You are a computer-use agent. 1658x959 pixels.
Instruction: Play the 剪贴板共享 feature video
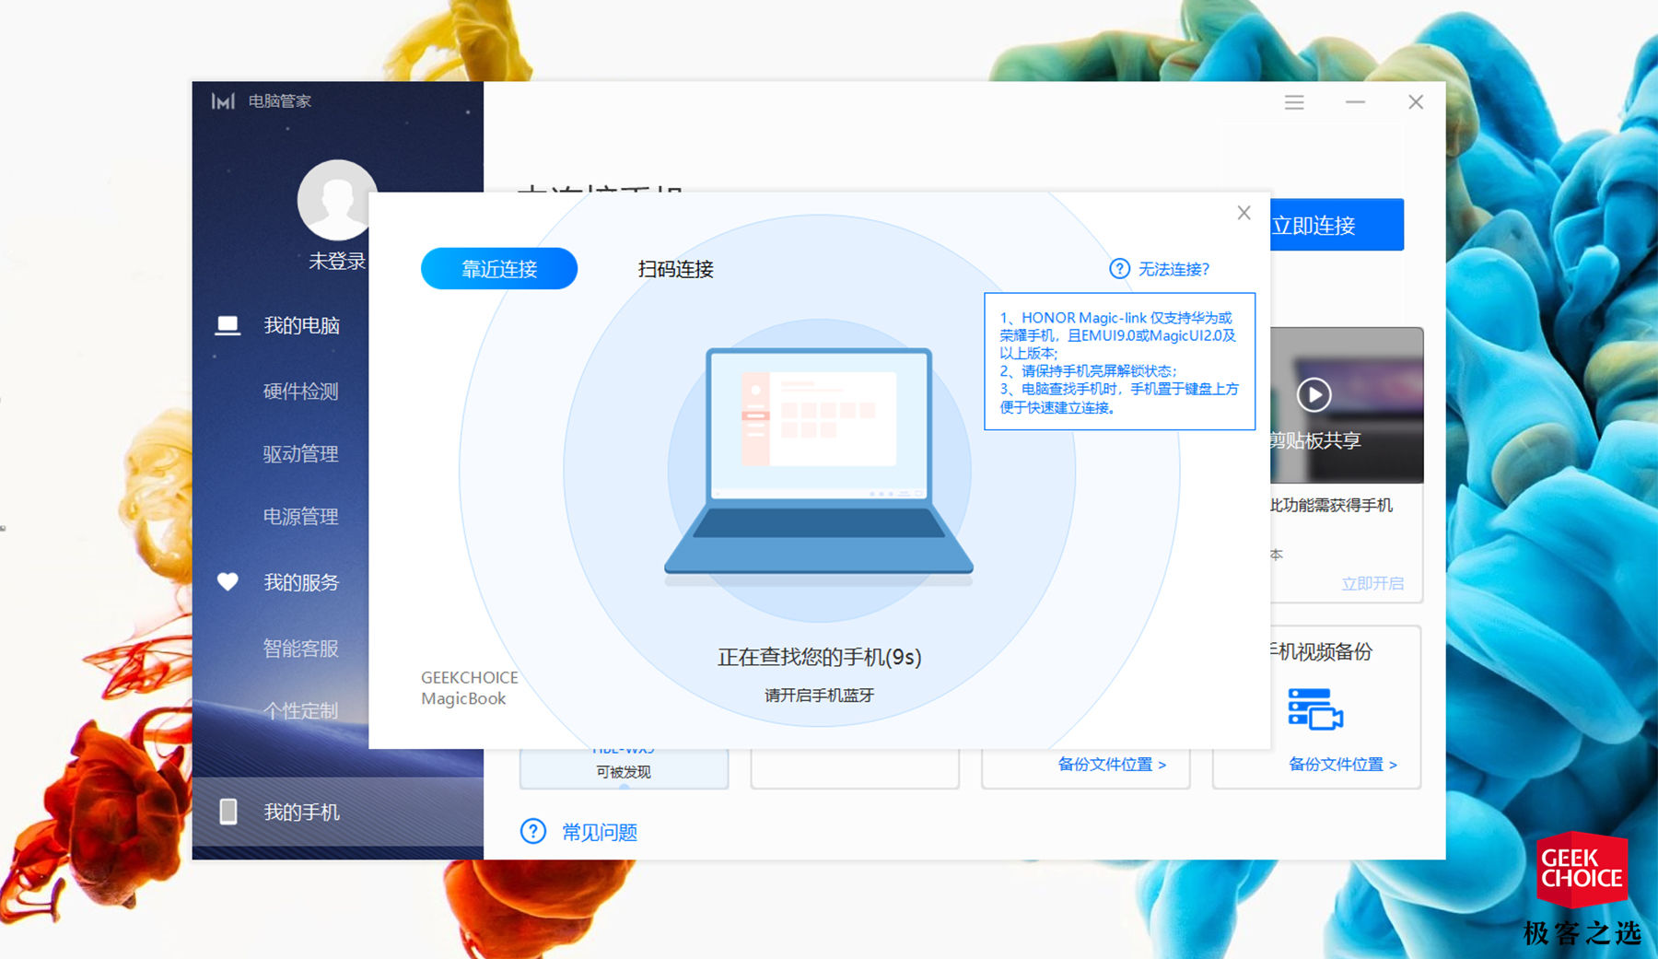click(1315, 394)
